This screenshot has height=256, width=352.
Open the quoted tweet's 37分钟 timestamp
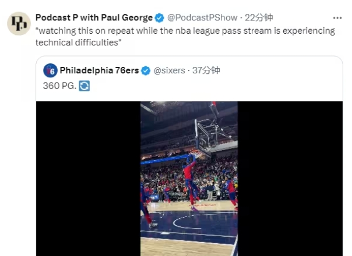206,70
